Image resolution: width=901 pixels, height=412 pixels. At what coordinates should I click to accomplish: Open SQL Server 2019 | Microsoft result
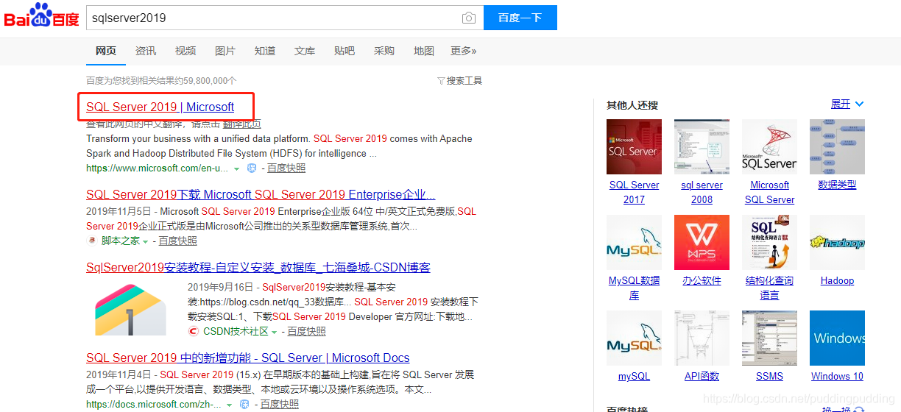(x=160, y=107)
